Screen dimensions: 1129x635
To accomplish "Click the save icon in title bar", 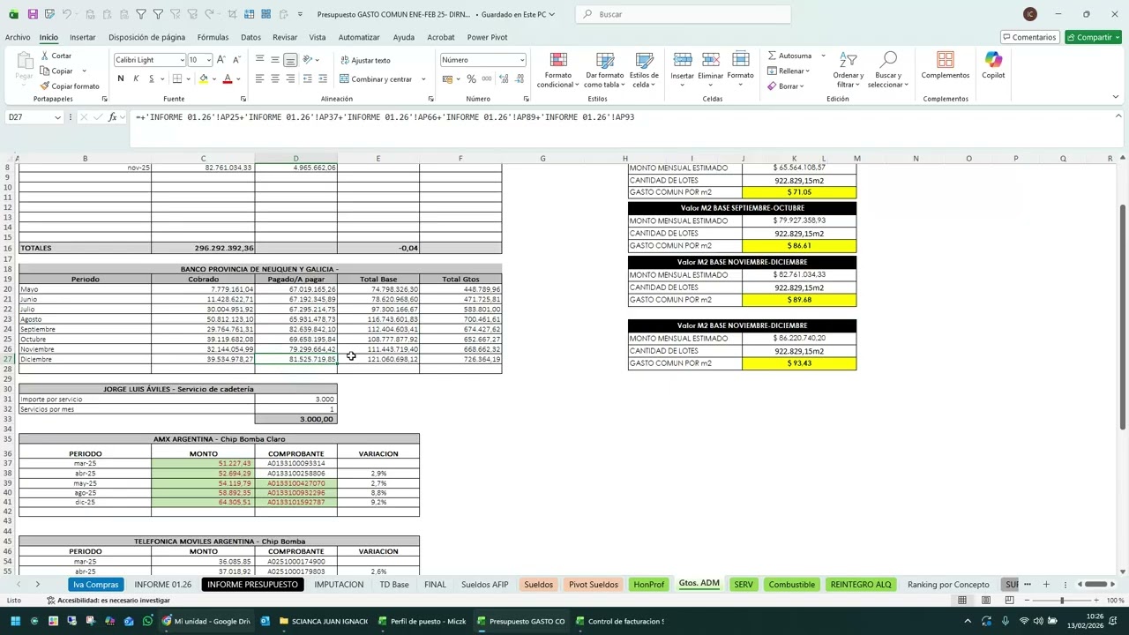I will pyautogui.click(x=33, y=14).
